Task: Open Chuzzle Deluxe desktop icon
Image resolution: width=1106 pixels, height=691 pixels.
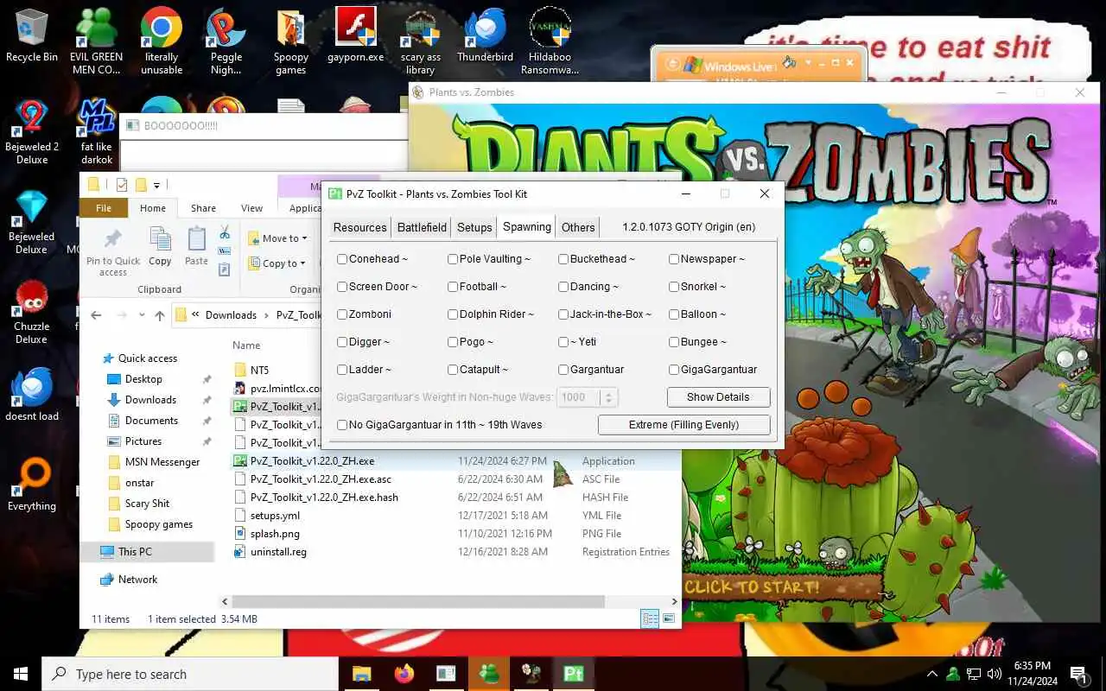Action: 32,312
